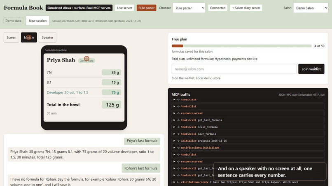
Task: Focus the name@salon.com email field
Action: coord(234,69)
